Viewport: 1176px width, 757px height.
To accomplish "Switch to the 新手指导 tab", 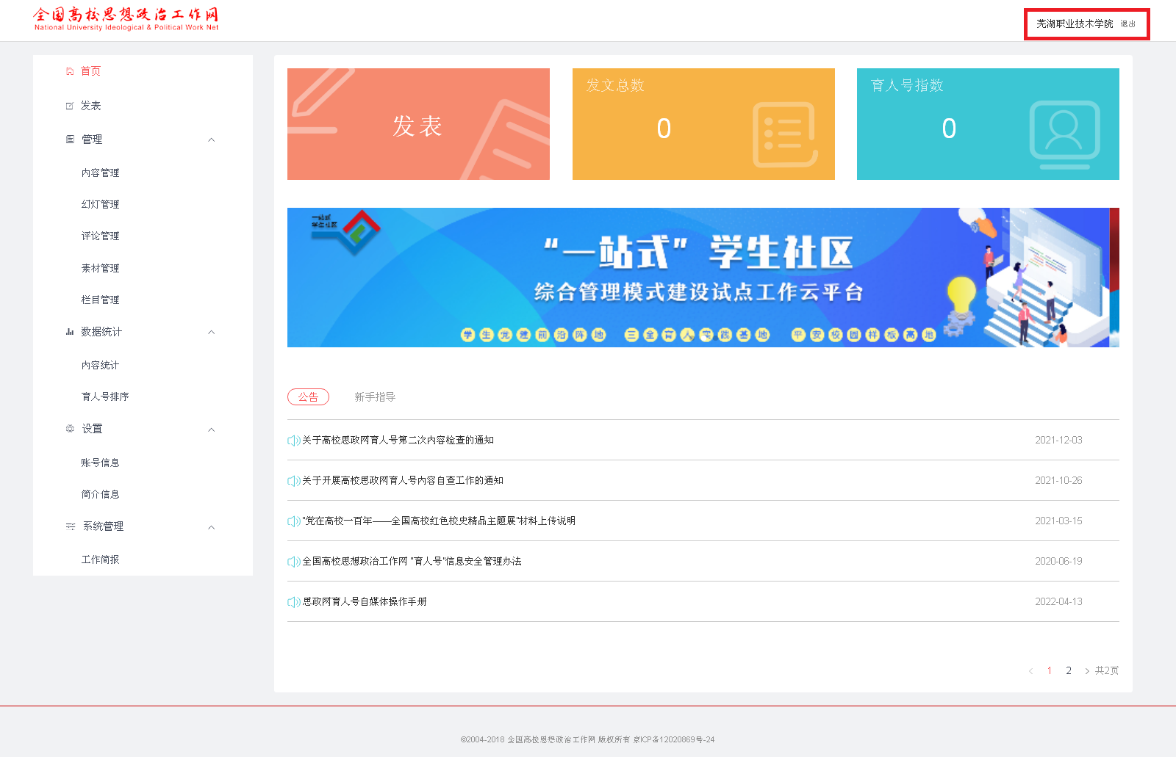I will pos(375,397).
